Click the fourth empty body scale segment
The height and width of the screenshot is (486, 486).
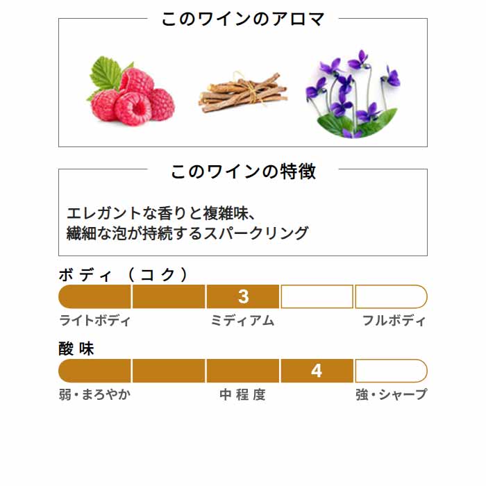coord(317,296)
